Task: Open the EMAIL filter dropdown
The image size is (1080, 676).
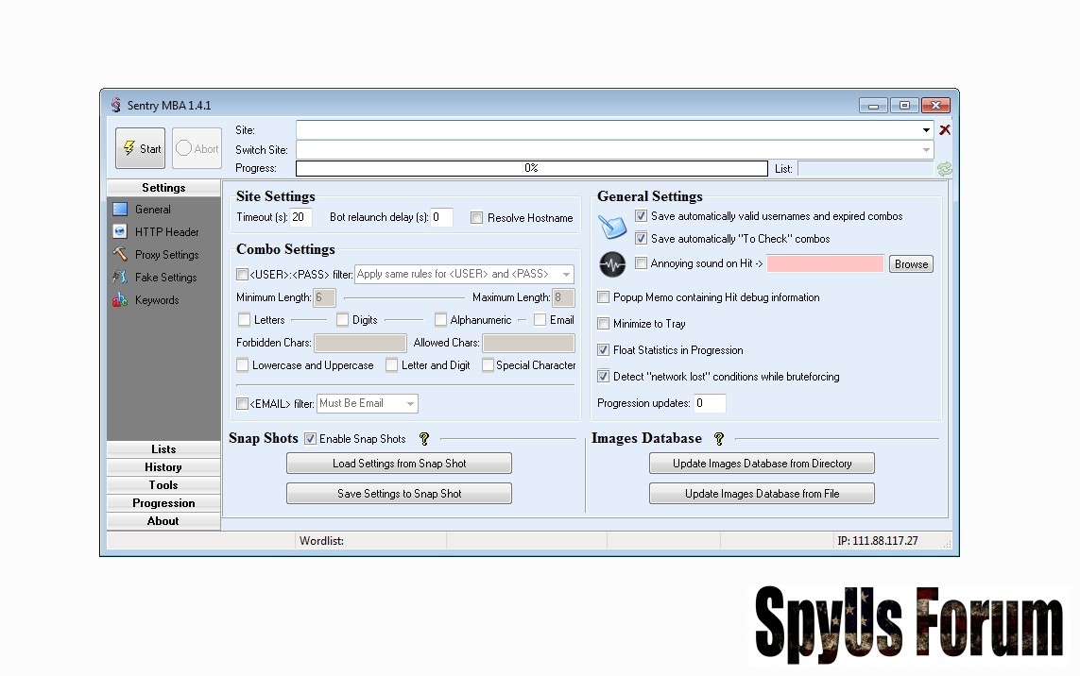Action: [410, 404]
